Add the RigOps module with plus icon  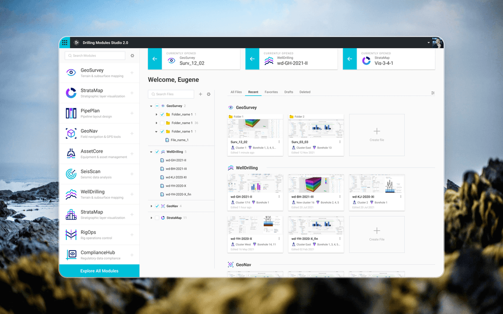[x=132, y=235]
